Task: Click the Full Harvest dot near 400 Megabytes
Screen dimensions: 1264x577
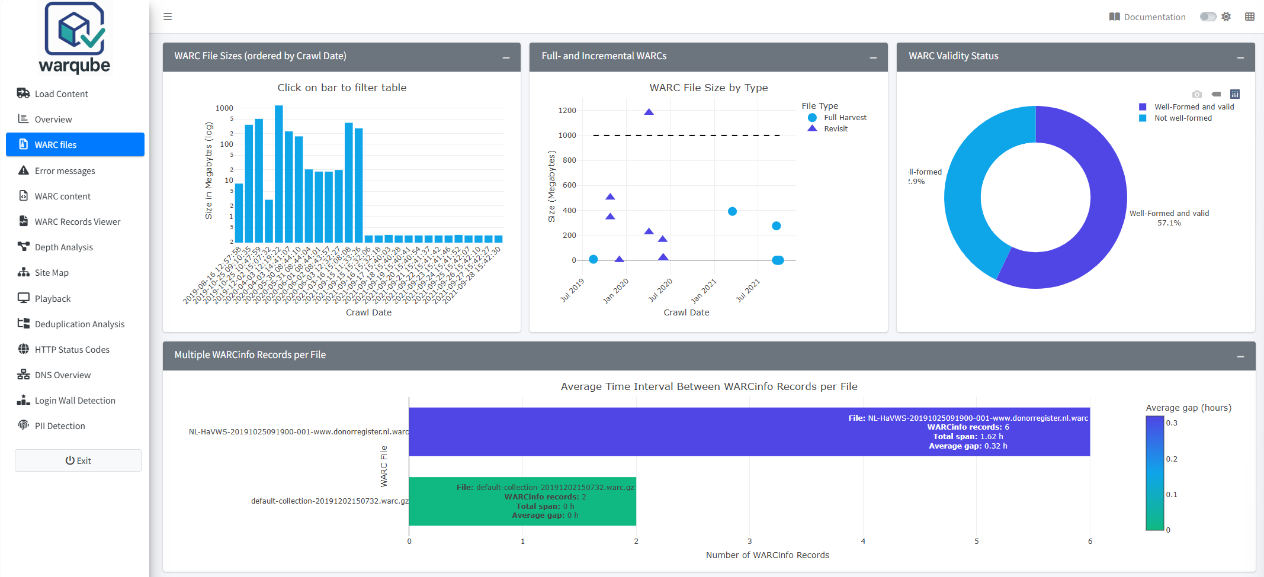Action: pos(732,211)
